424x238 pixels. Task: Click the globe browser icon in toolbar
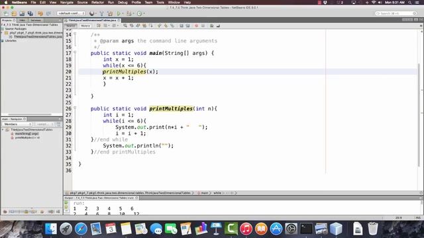[91, 13]
